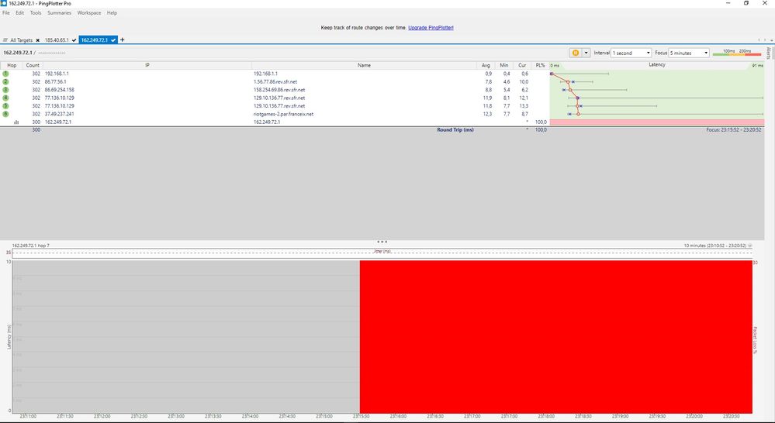Select name riotgames-2.par.franceix.net
Viewport: 775px width, 423px height.
point(283,114)
